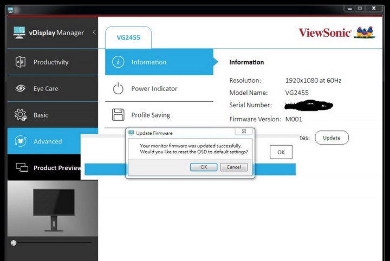
Task: Click the app icon in title bar
Action: coord(10,10)
